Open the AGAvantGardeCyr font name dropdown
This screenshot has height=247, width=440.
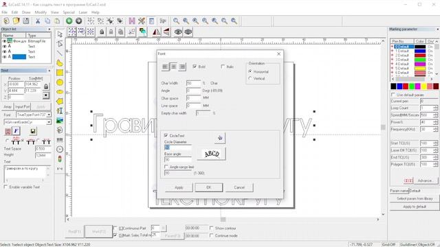[x=49, y=122]
